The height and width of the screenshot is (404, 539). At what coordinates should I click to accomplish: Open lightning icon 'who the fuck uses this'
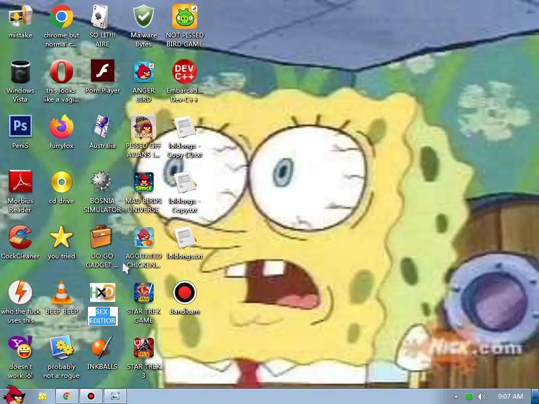(x=20, y=302)
